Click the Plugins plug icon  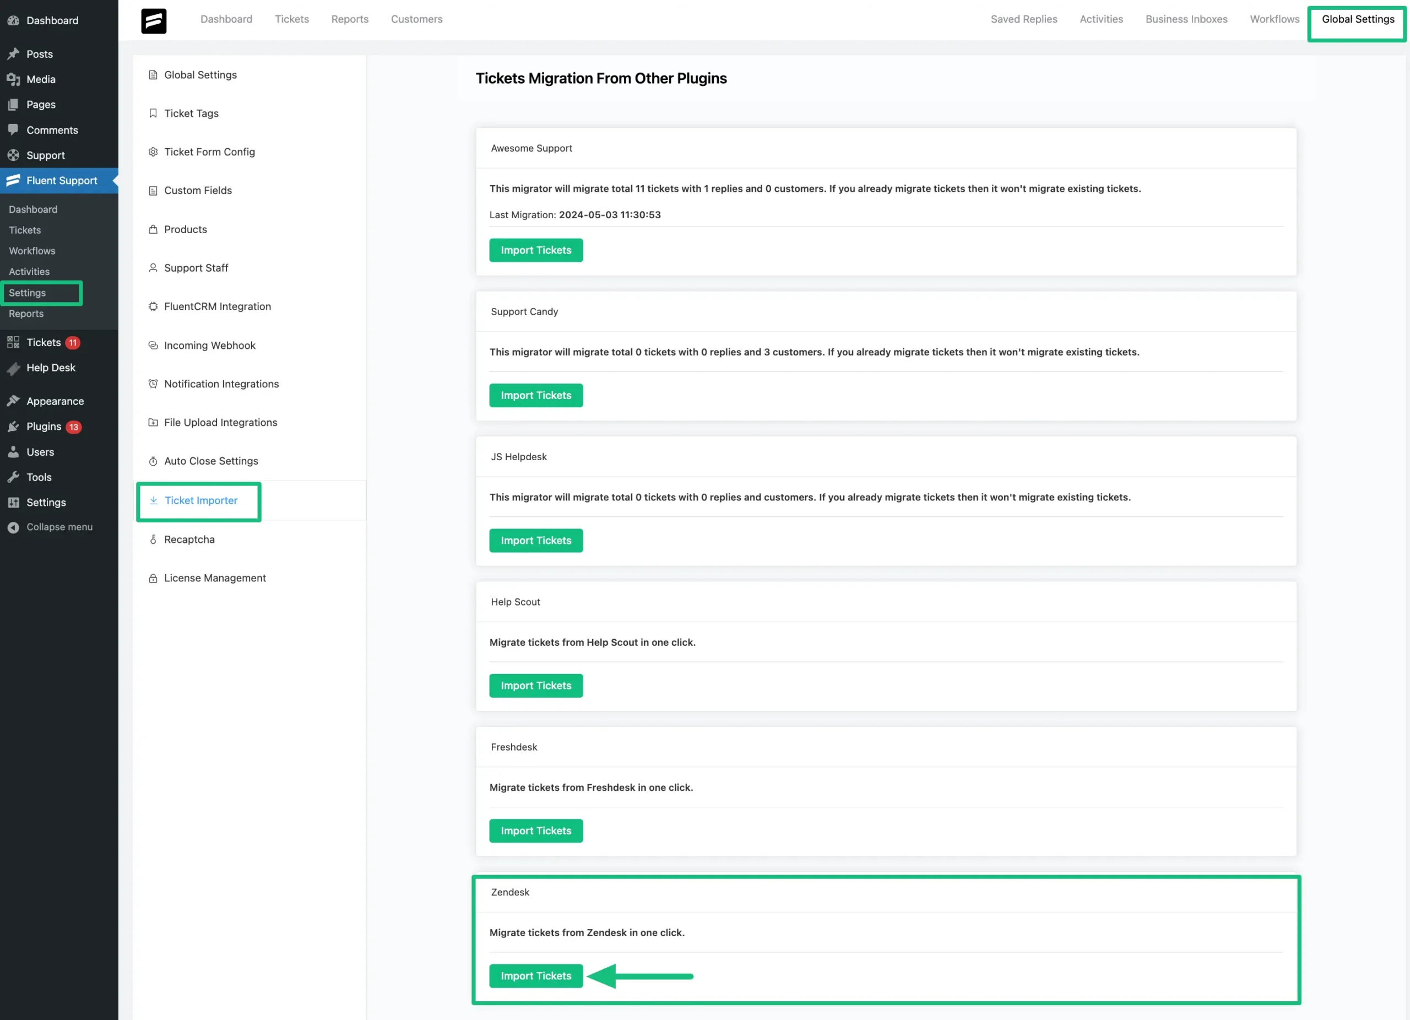pyautogui.click(x=13, y=427)
